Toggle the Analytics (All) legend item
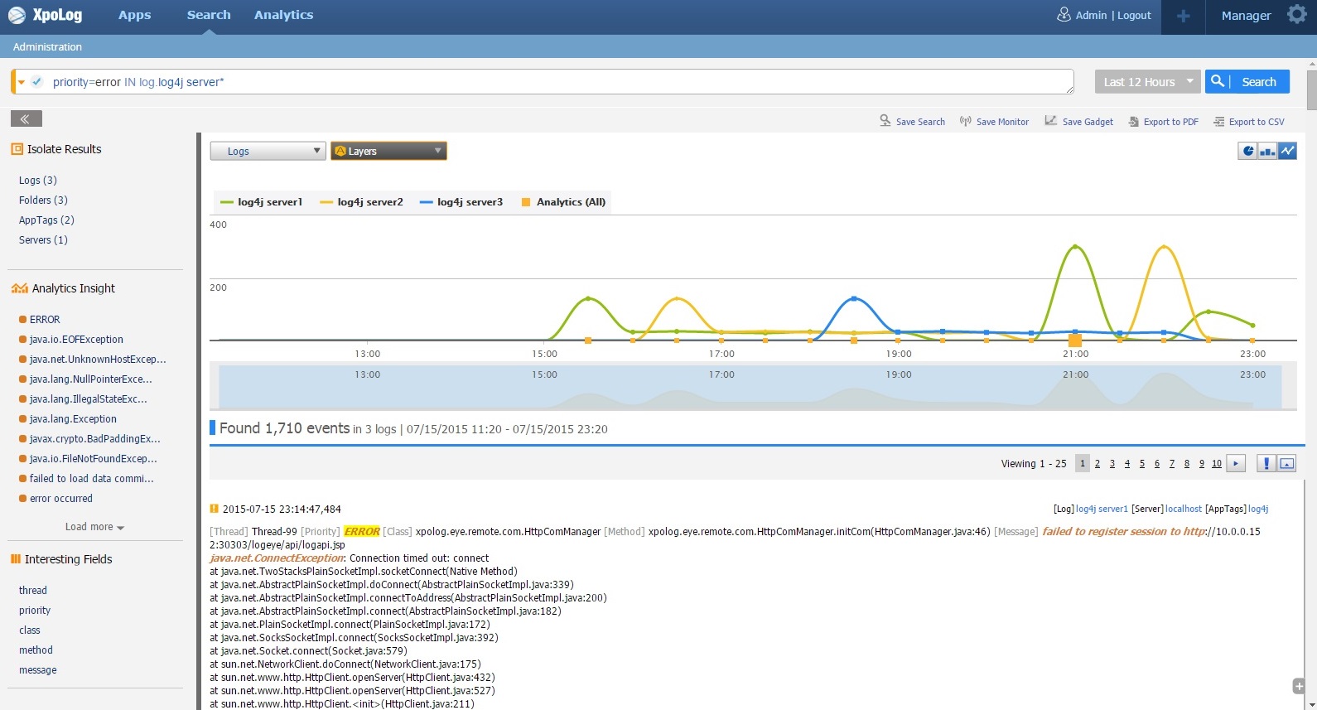 pyautogui.click(x=563, y=202)
